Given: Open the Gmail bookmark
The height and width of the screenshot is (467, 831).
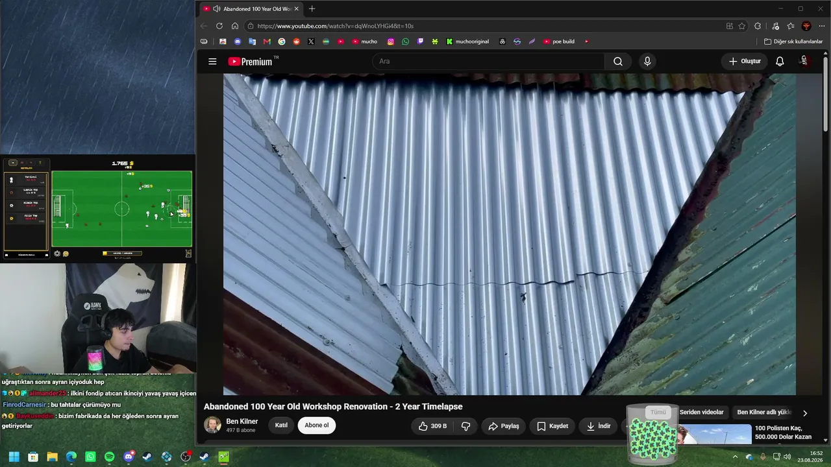Looking at the screenshot, I should pyautogui.click(x=267, y=42).
